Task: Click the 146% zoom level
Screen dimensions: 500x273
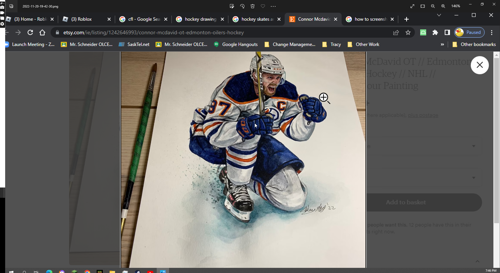Action: pyautogui.click(x=455, y=6)
